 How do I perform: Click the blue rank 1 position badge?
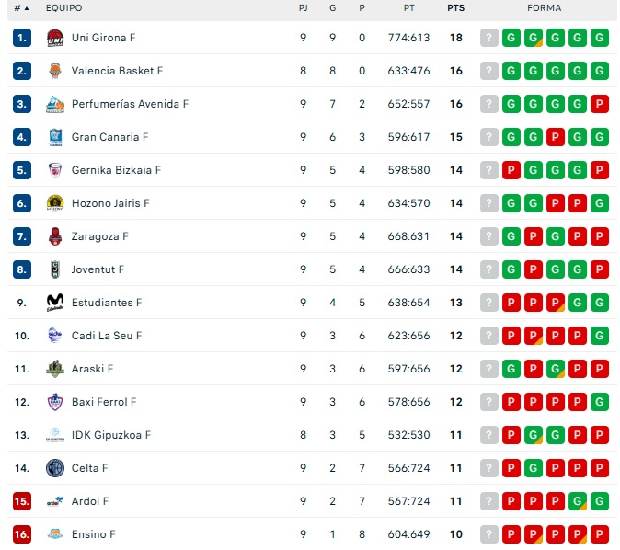pyautogui.click(x=22, y=38)
